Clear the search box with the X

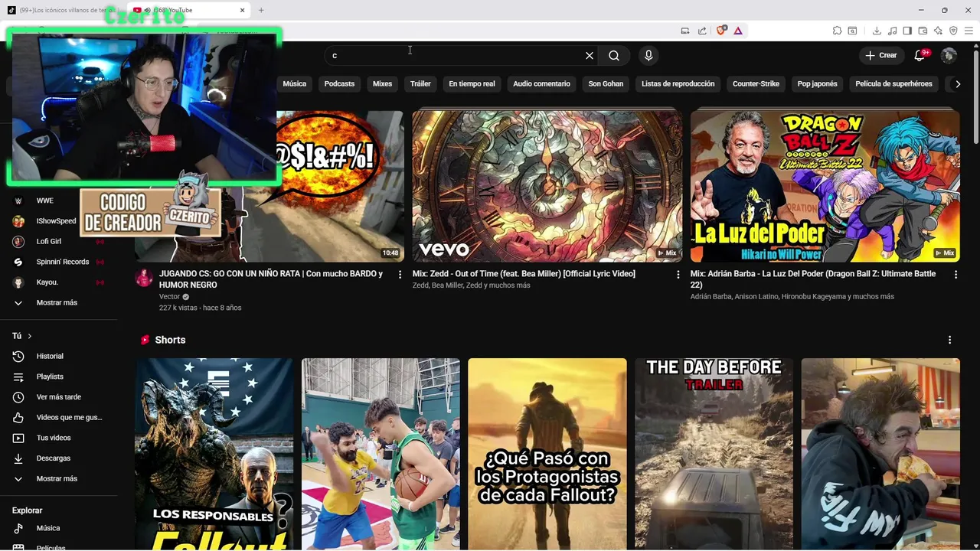tap(590, 55)
